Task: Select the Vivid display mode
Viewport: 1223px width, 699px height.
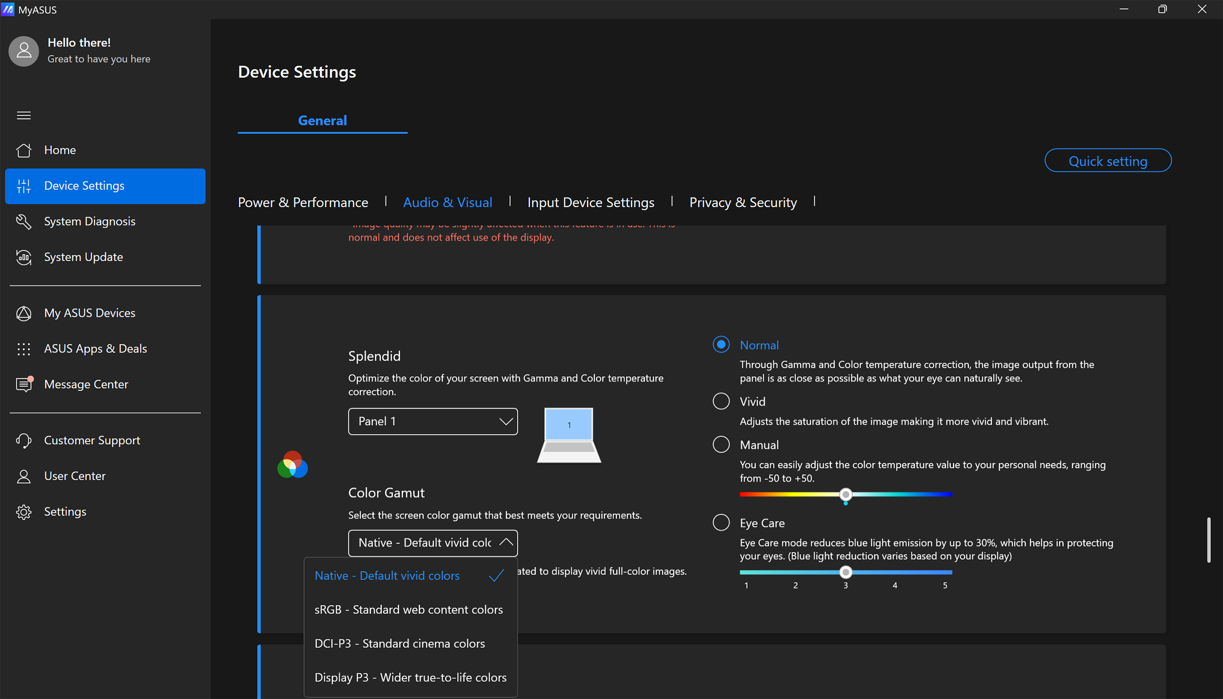Action: click(x=720, y=401)
